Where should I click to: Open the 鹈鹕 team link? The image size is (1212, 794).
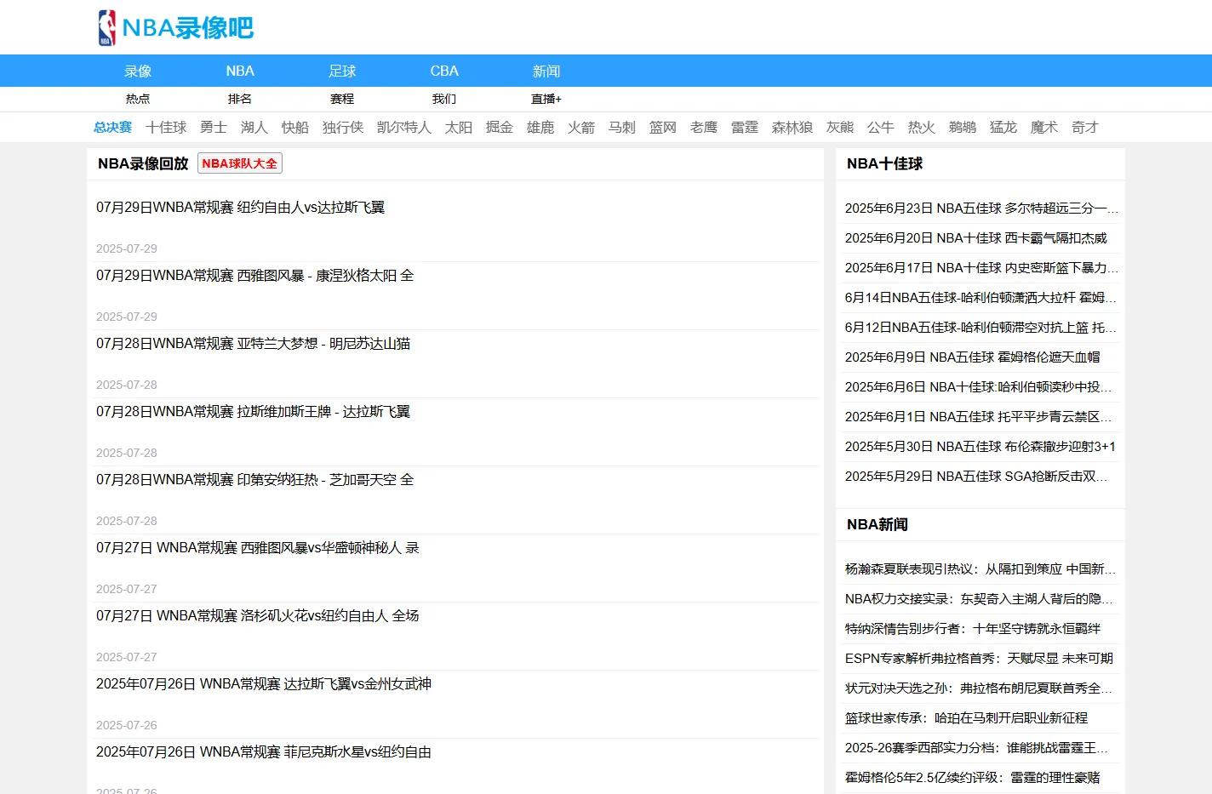point(963,128)
